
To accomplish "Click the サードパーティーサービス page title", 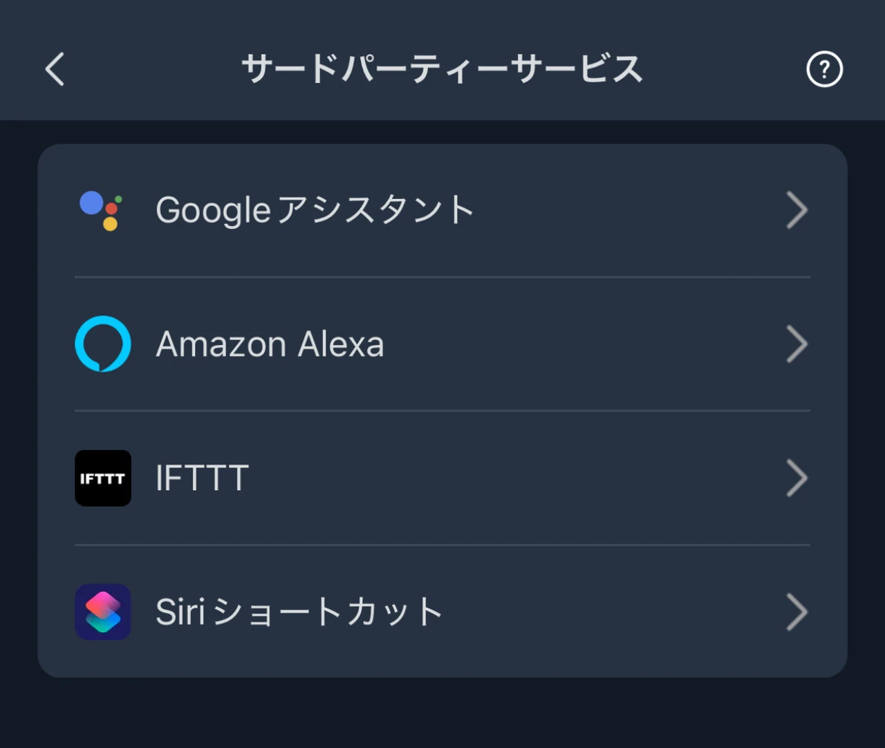I will [442, 69].
